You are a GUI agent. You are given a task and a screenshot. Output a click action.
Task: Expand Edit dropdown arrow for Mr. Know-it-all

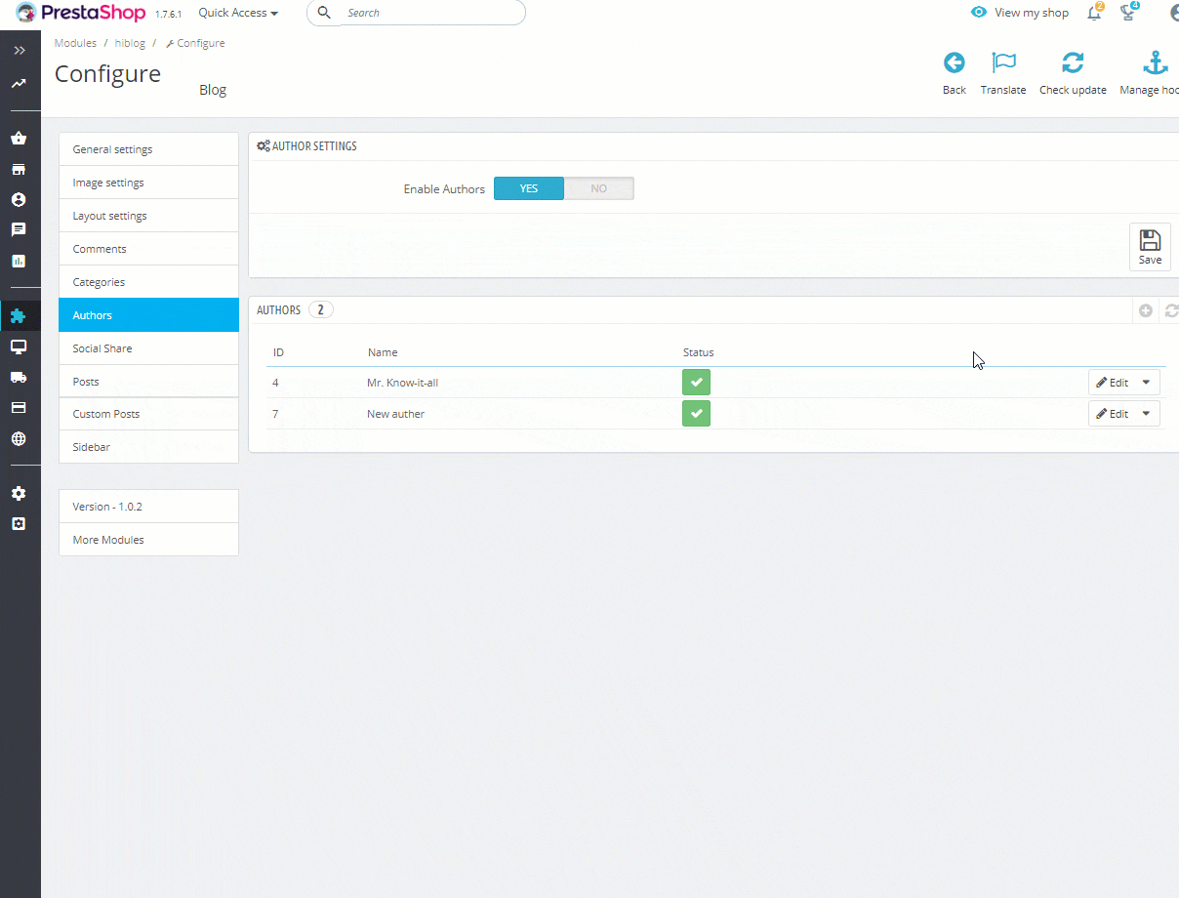1146,383
